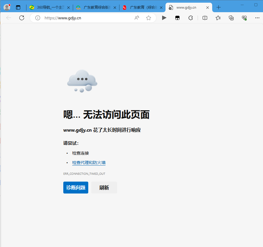Click the 诊断问题 button
263x247 pixels.
click(76, 188)
